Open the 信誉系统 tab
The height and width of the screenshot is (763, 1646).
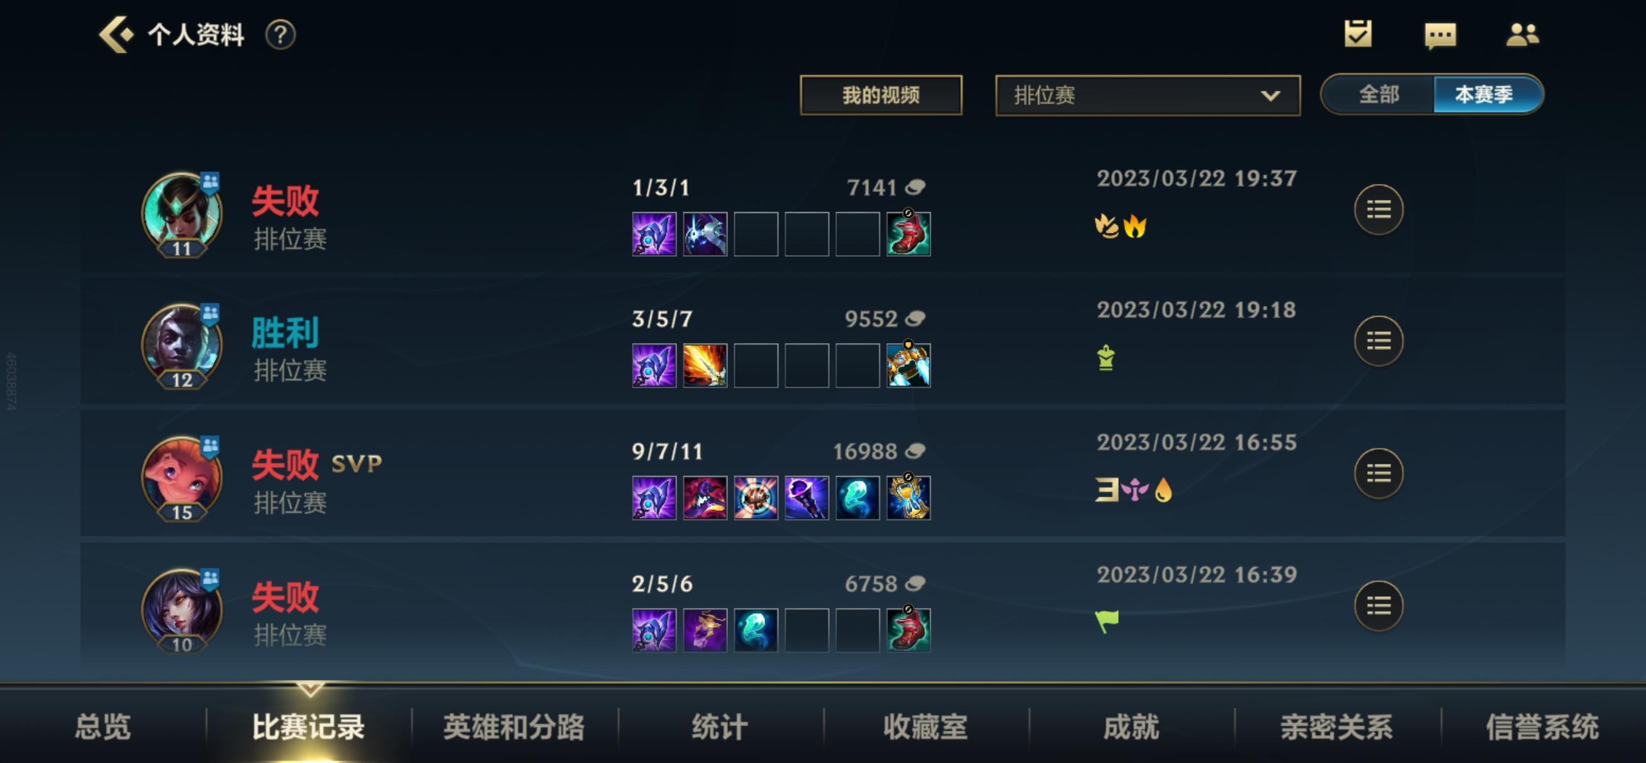click(x=1542, y=727)
